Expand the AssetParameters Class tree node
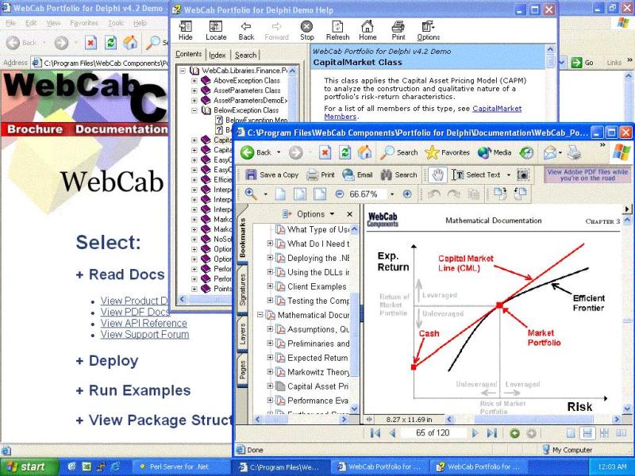Screen dimensions: 635x476 [194, 90]
